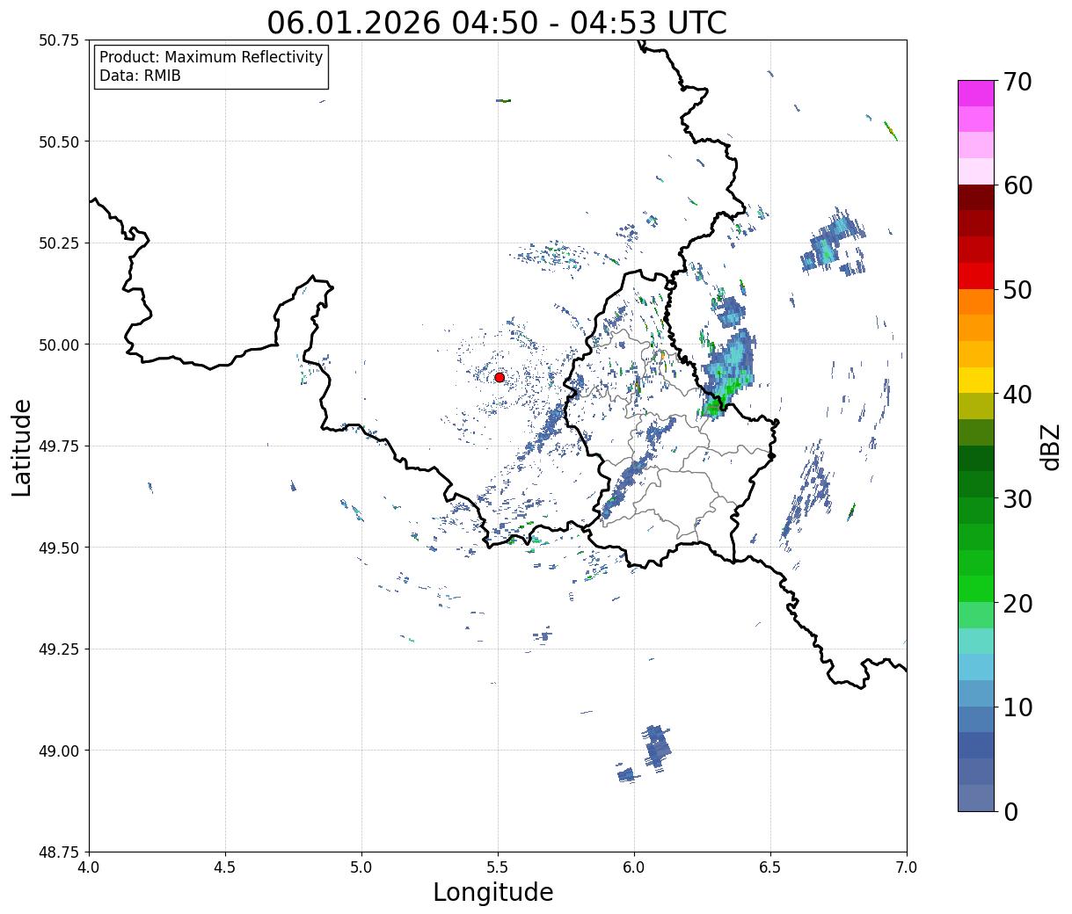Click the colorbar tick label '0'
1072x914 pixels.
pos(1010,812)
